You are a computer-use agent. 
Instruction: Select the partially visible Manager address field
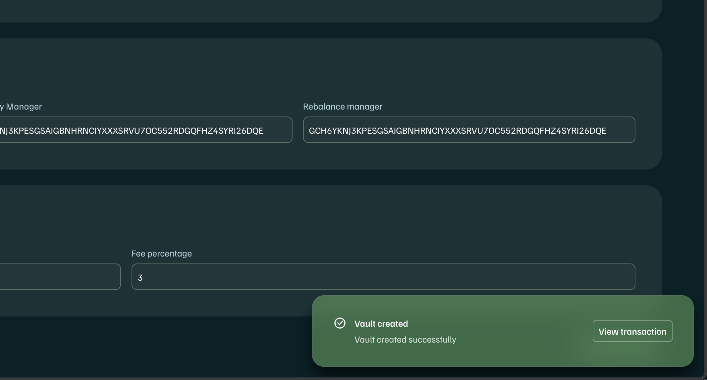(146, 130)
